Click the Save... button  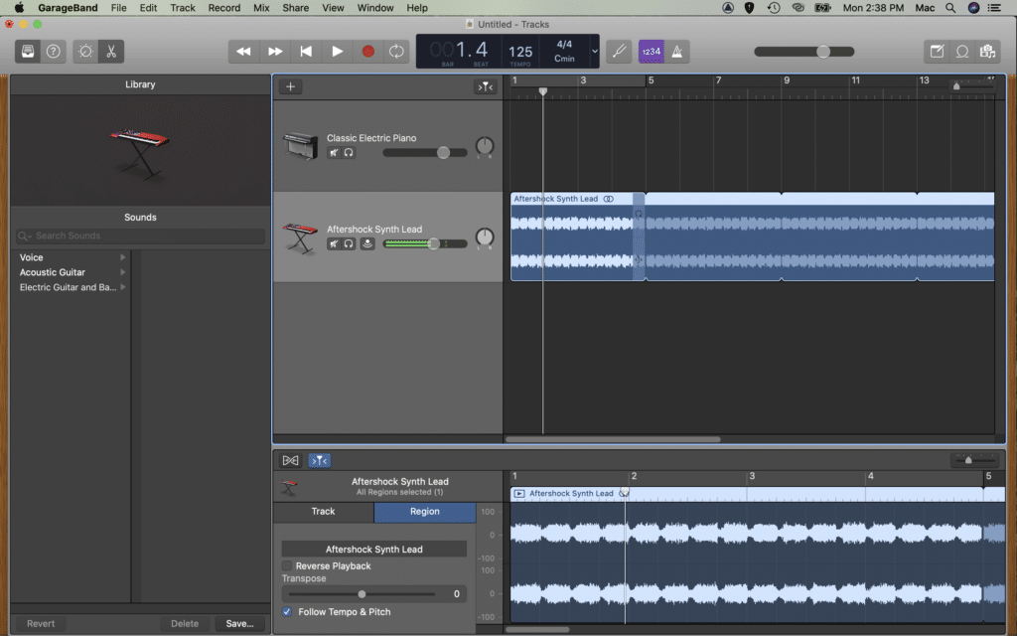pyautogui.click(x=238, y=623)
